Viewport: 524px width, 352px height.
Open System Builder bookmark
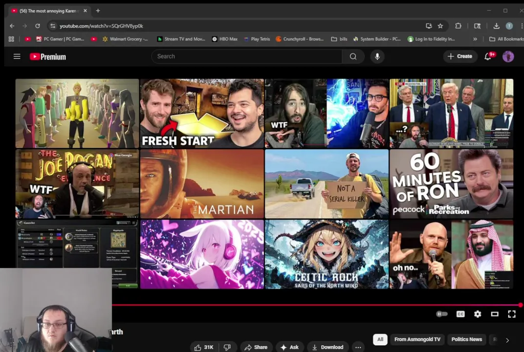pyautogui.click(x=377, y=39)
